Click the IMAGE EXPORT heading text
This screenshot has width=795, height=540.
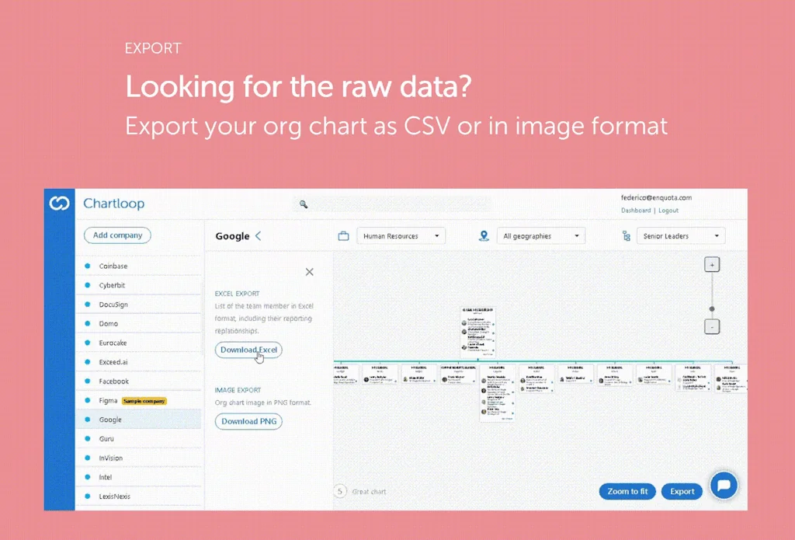coord(238,390)
